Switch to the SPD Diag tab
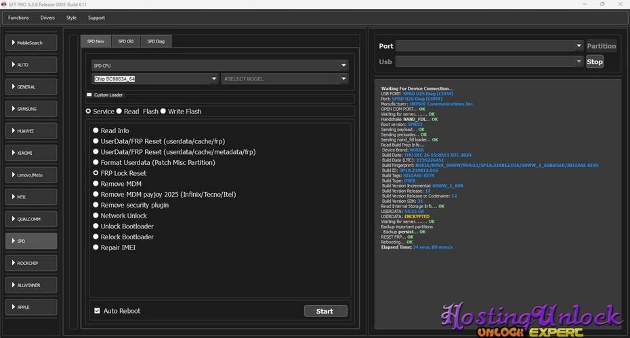The image size is (630, 338). 156,41
